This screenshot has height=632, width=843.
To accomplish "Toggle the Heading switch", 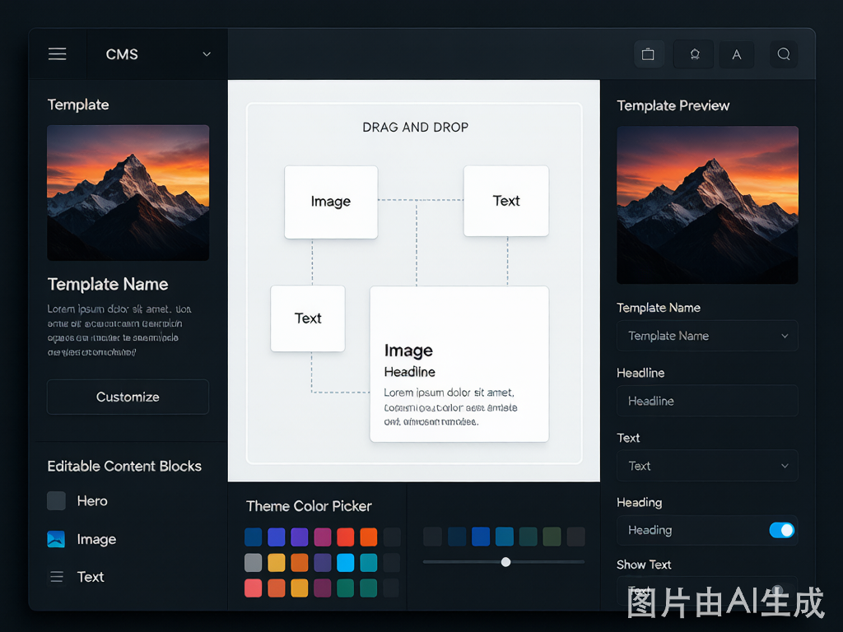I will pyautogui.click(x=782, y=531).
